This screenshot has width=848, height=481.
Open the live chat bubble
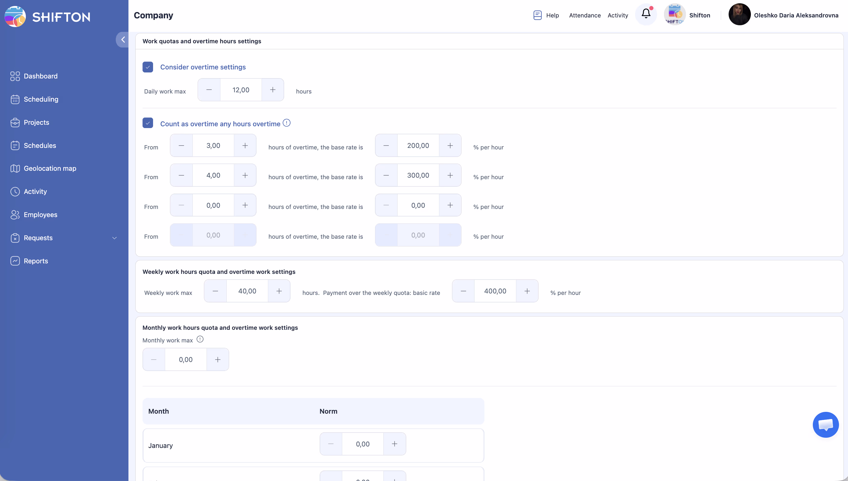click(x=825, y=424)
